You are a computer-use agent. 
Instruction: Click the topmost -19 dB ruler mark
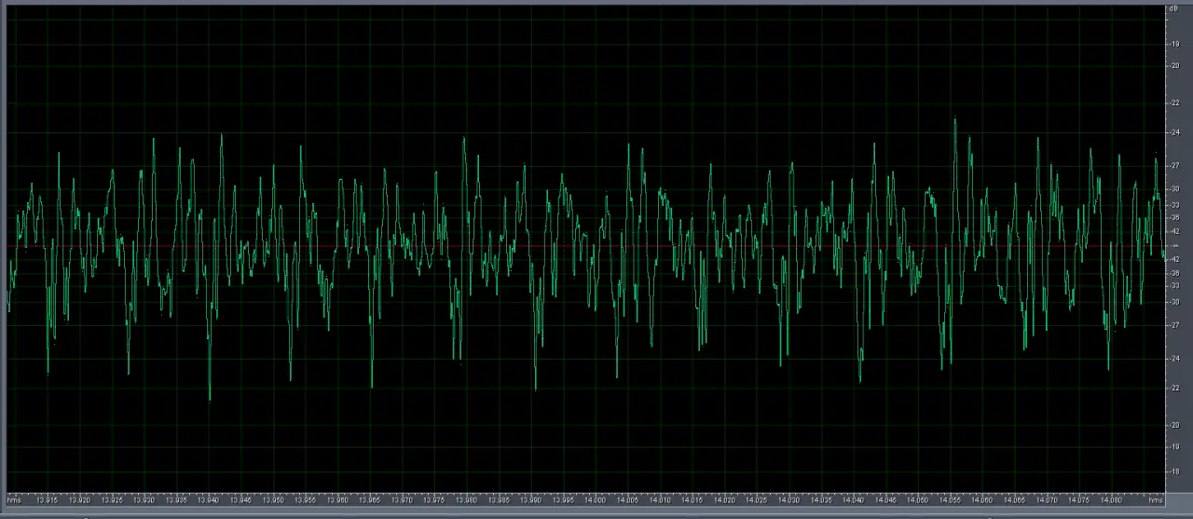(x=1174, y=44)
